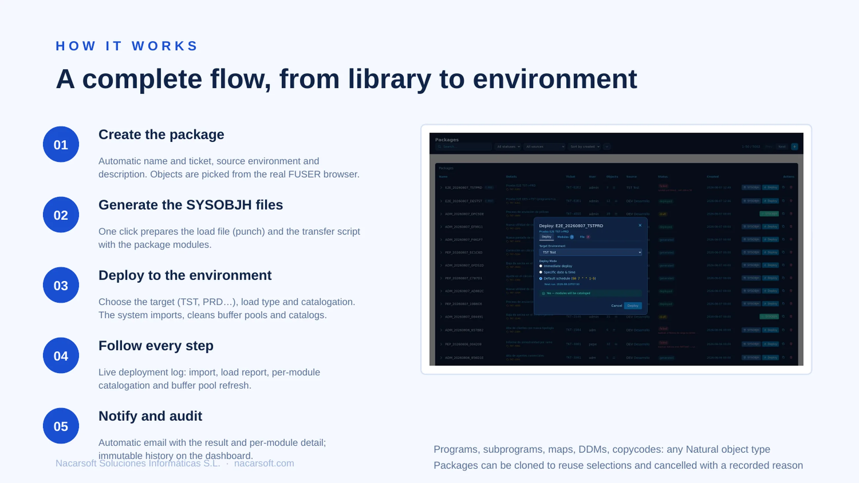
Task: Click the delete icon for PEP_20260807_EC1C6D
Action: point(791,252)
